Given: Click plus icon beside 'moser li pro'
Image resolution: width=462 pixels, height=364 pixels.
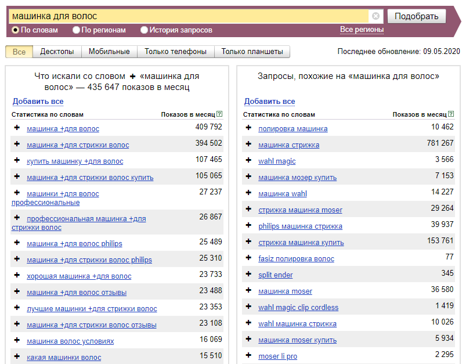Looking at the screenshot, I should [248, 355].
